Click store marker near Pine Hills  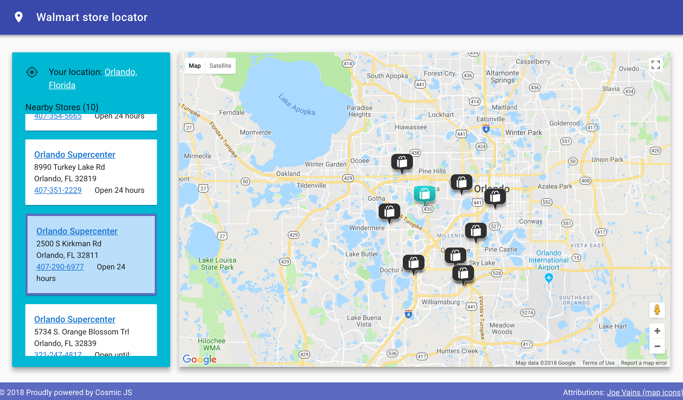click(x=402, y=162)
